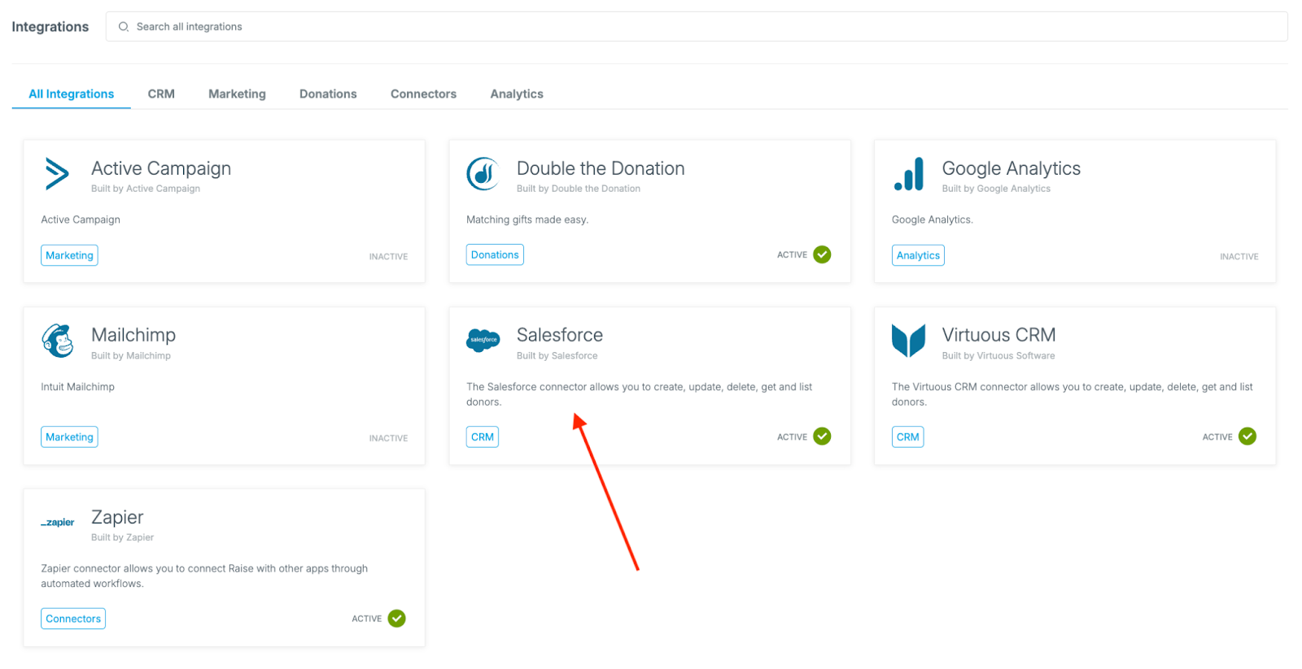Click the Marketing tag on Active Campaign card
Screen dimensions: 1302x669
click(69, 255)
